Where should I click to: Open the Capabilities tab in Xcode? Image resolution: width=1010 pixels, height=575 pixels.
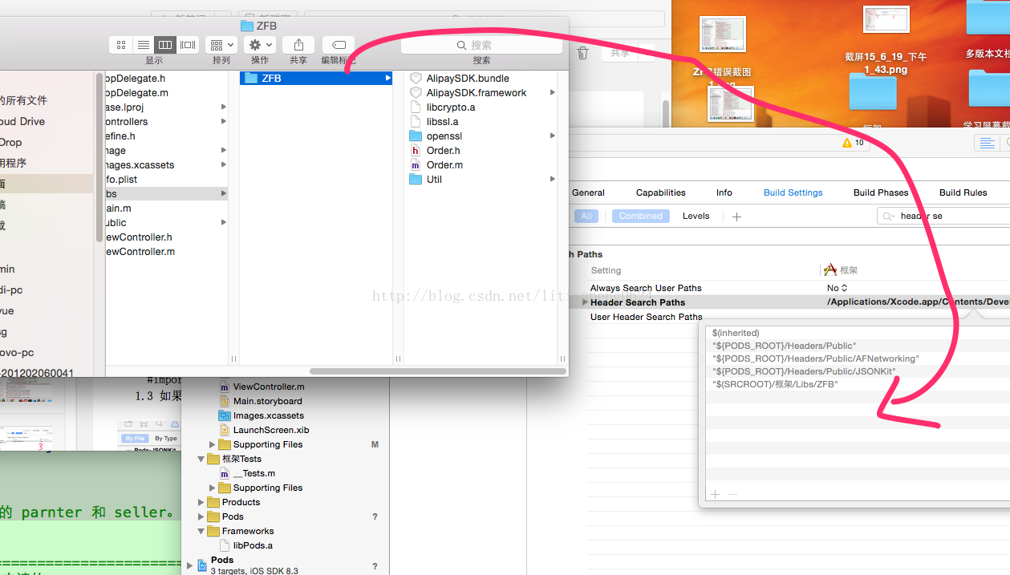click(663, 192)
